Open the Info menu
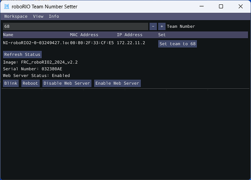The image size is (251, 180). click(54, 16)
